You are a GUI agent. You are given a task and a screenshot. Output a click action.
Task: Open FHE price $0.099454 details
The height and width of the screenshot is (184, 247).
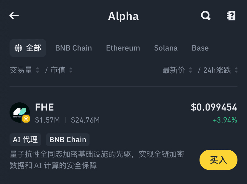pyautogui.click(x=214, y=107)
